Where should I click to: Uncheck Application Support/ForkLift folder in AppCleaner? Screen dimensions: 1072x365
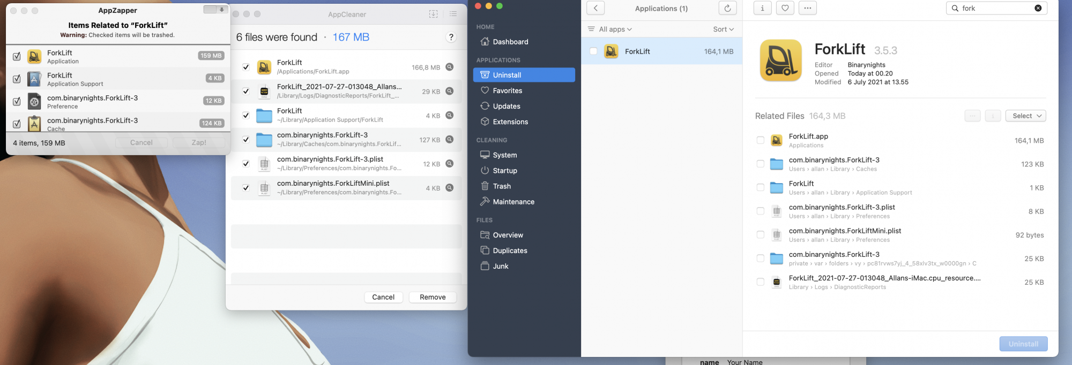(245, 115)
